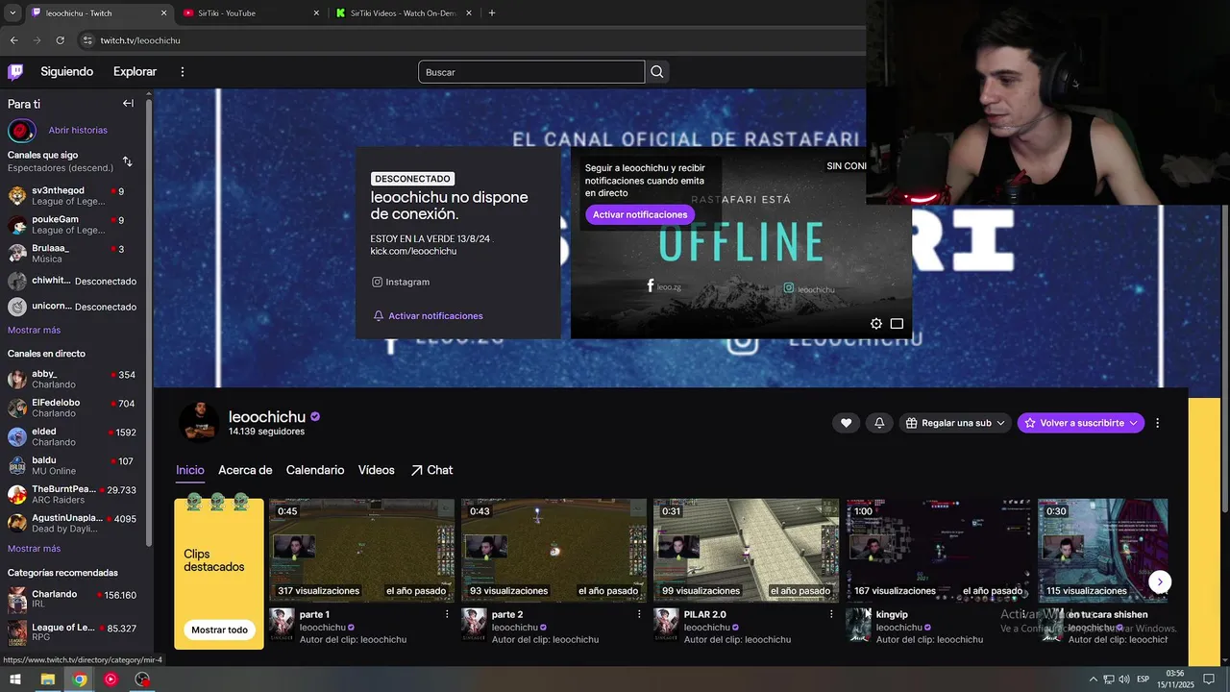Play the parte 1 clip thumbnail
Image resolution: width=1230 pixels, height=692 pixels.
[x=361, y=550]
